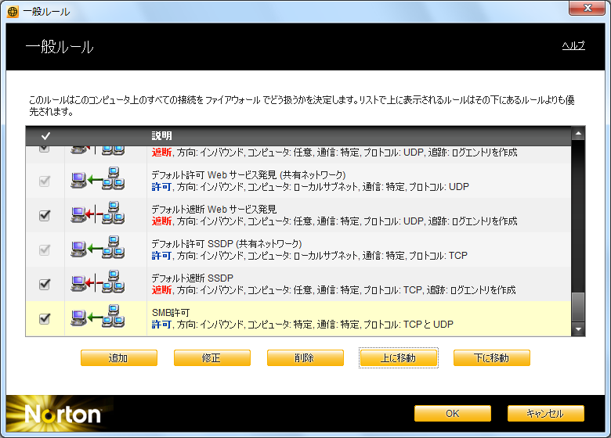The image size is (611, 438).
Task: Click the globe icon in title bar
Action: [13, 12]
